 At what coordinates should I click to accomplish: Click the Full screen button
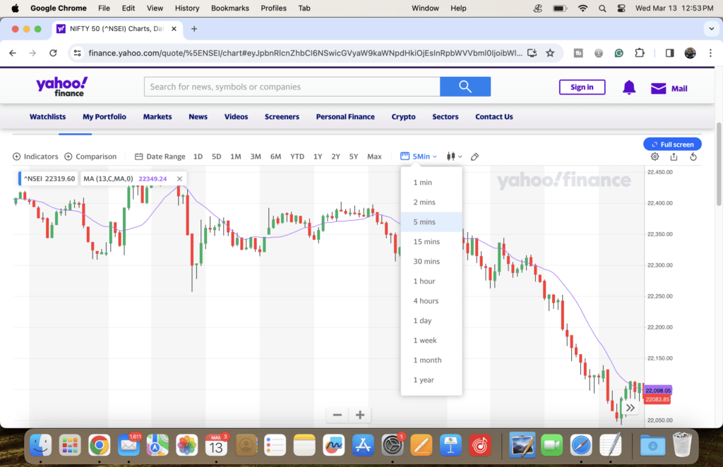click(672, 144)
